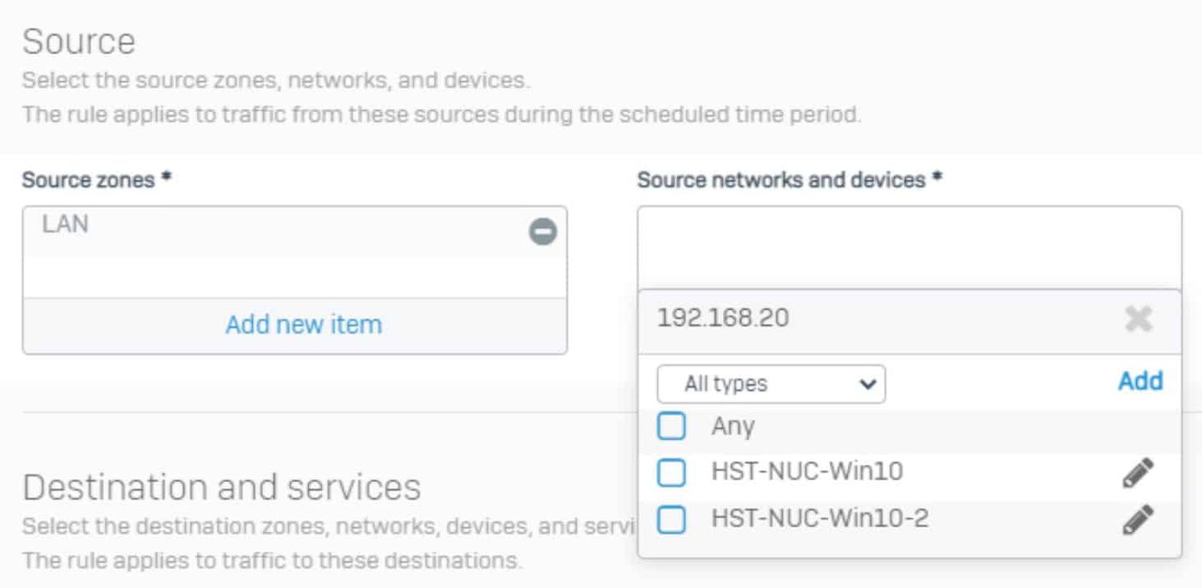Click the Source section heading
The height and width of the screenshot is (588, 1202).
[78, 42]
